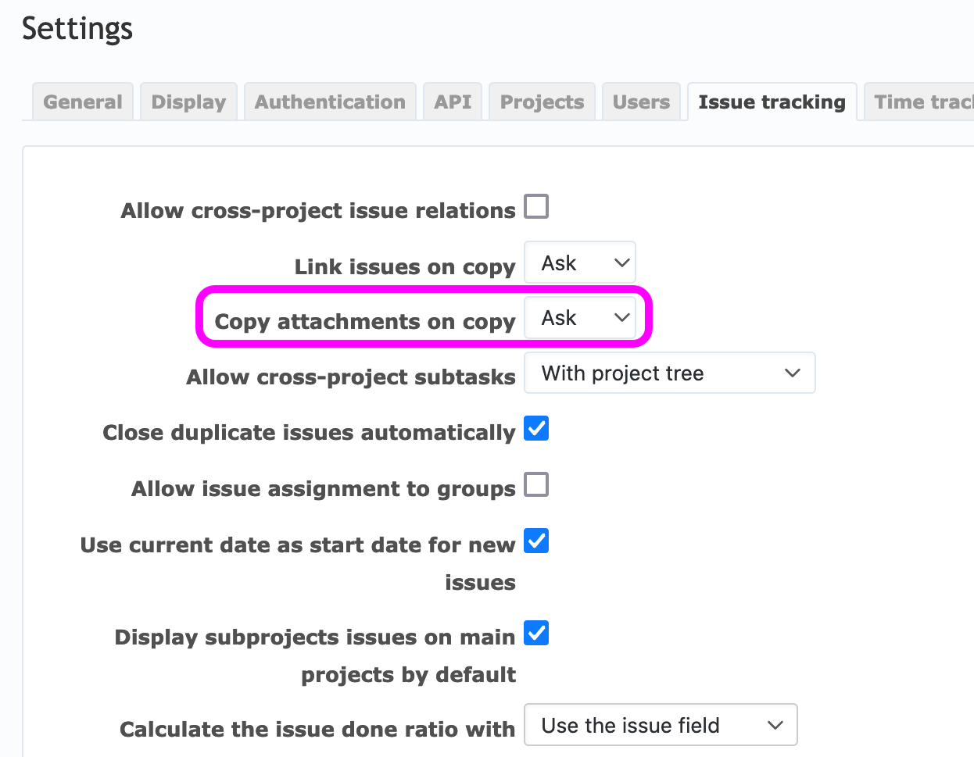Select the API tab
Viewport: 974px width, 757px height.
453,102
